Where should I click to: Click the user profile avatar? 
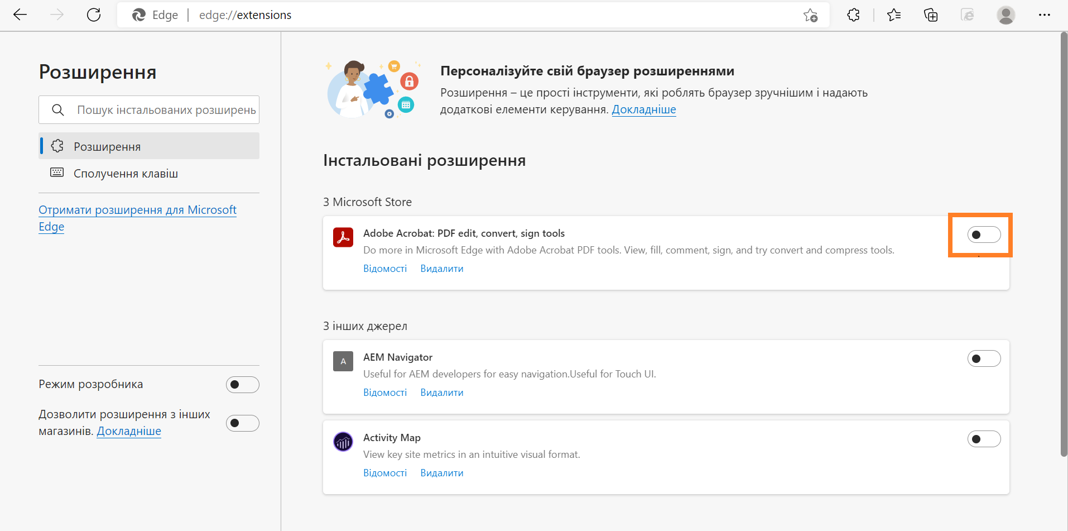click(1006, 15)
